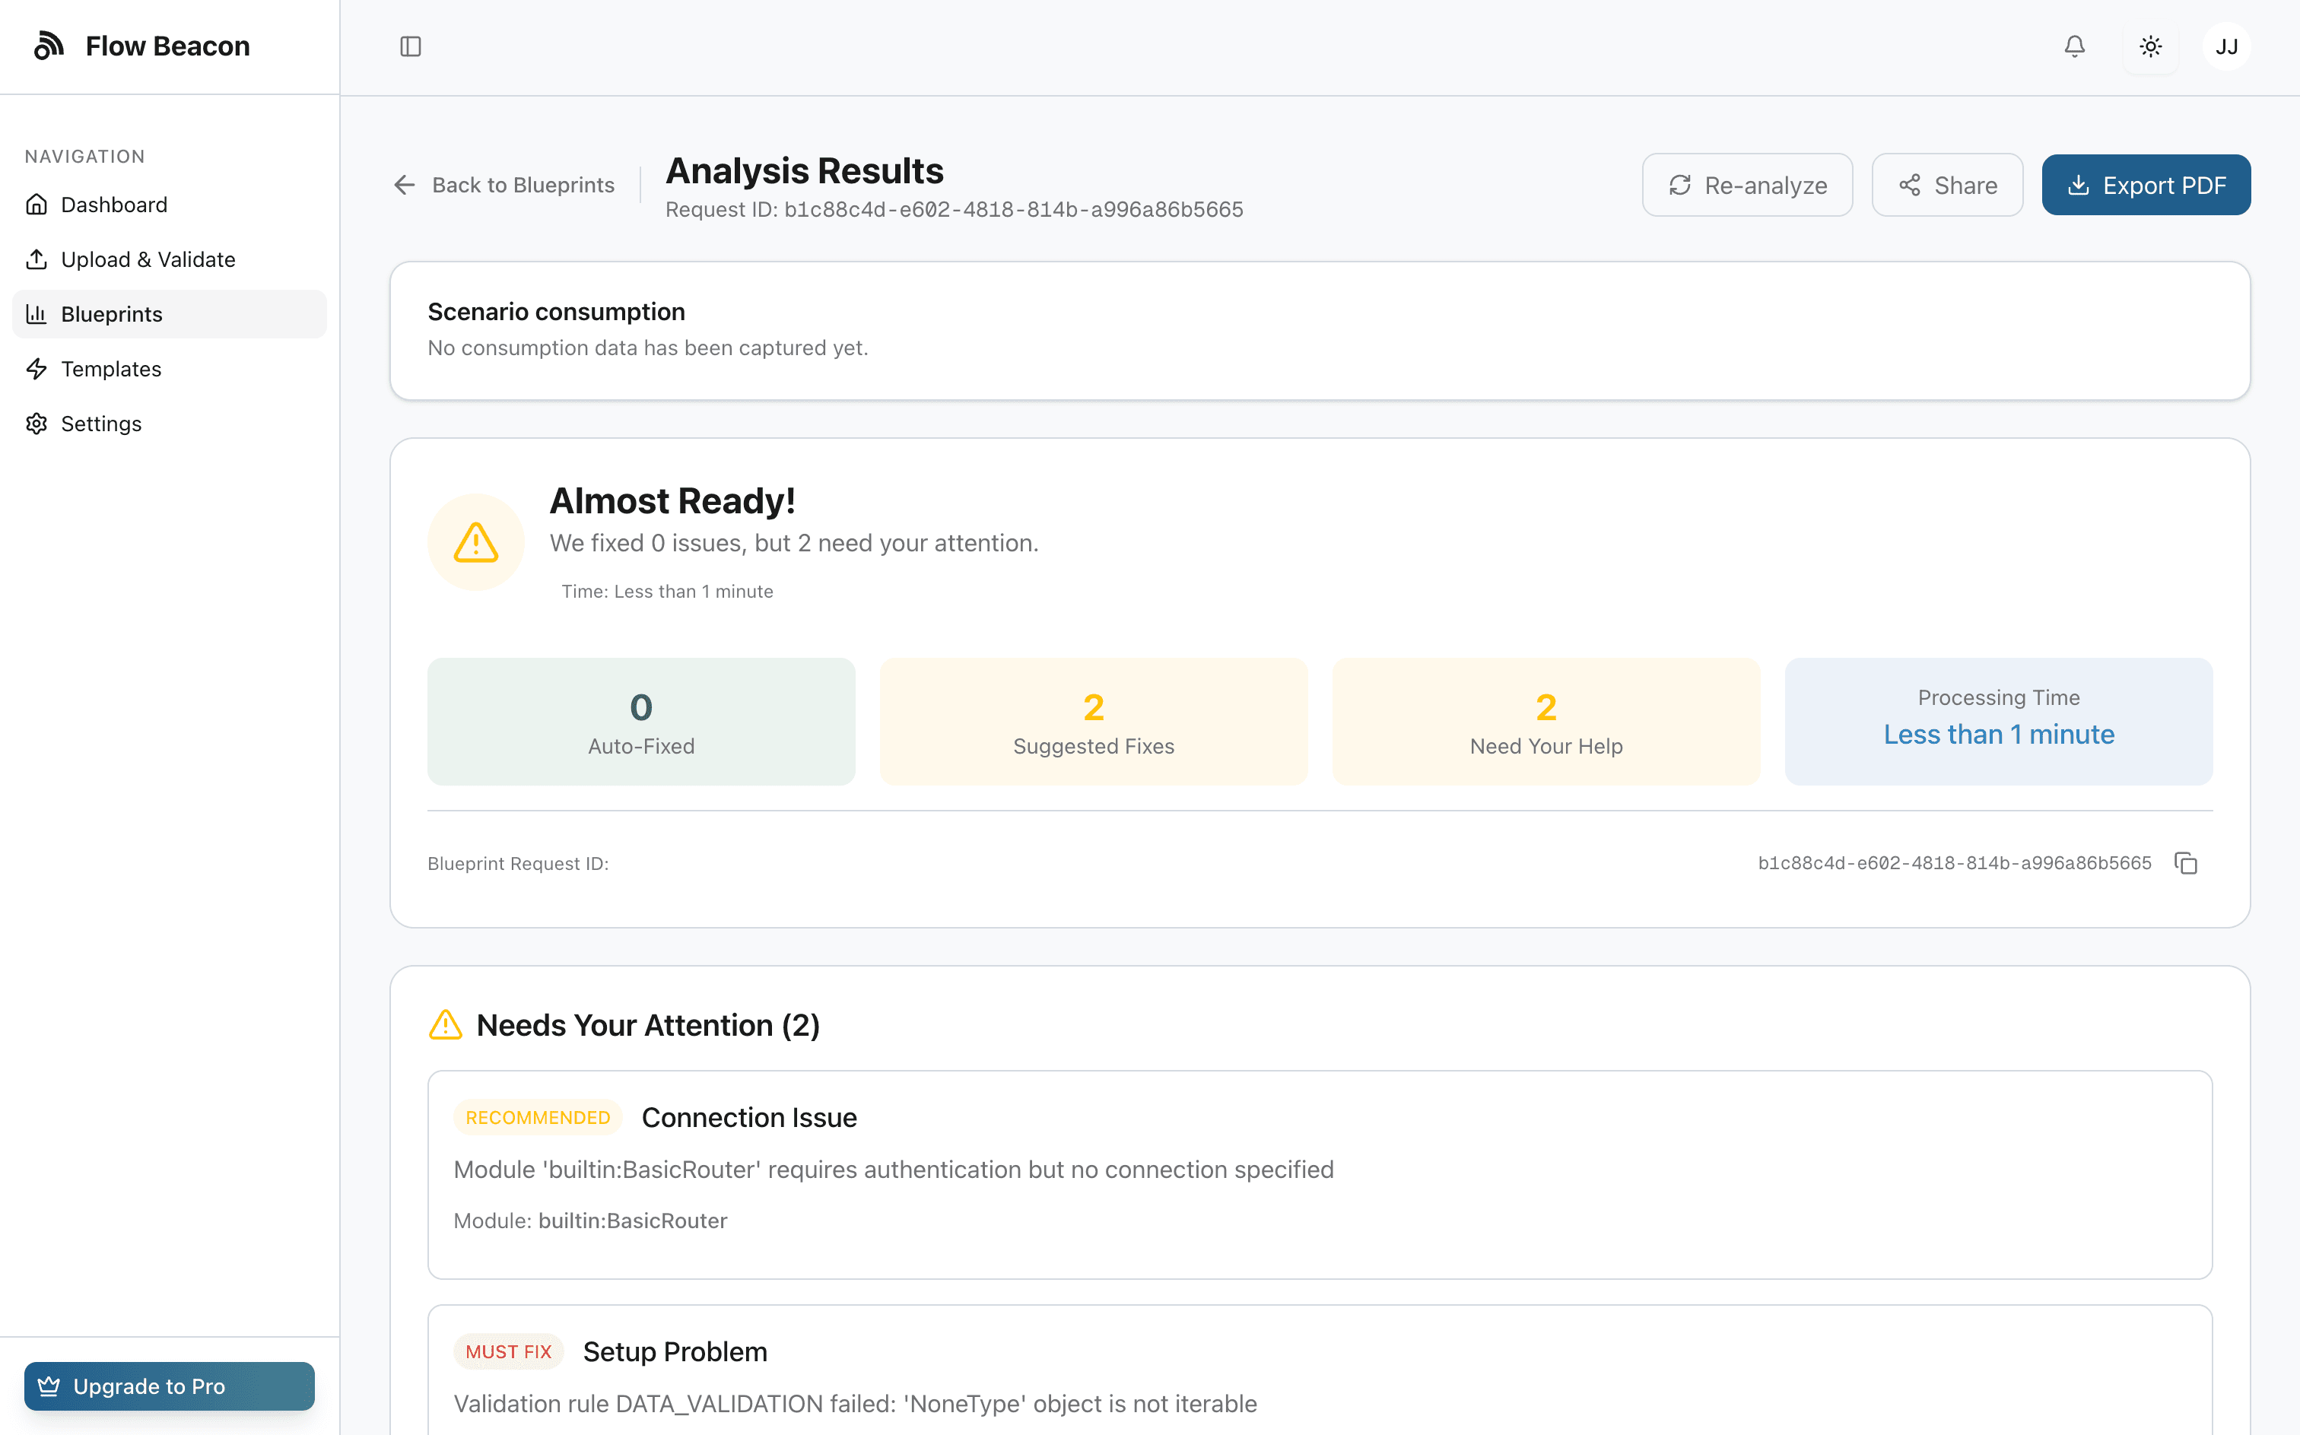Viewport: 2300px width, 1435px height.
Task: Open the Templates section
Action: [x=110, y=369]
